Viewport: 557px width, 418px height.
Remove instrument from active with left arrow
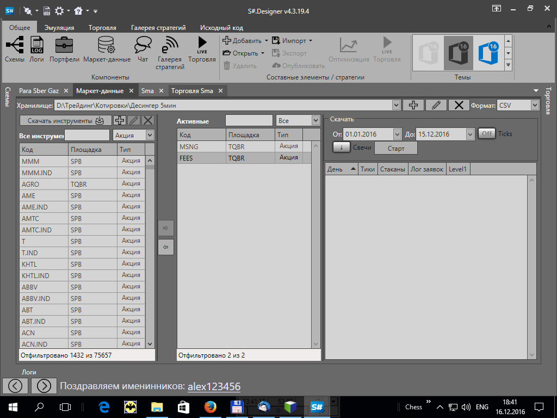tap(165, 247)
